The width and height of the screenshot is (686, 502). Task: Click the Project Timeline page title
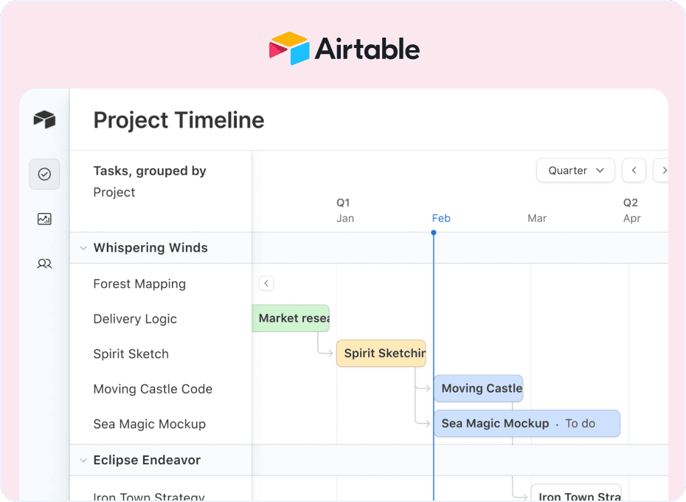coord(179,120)
